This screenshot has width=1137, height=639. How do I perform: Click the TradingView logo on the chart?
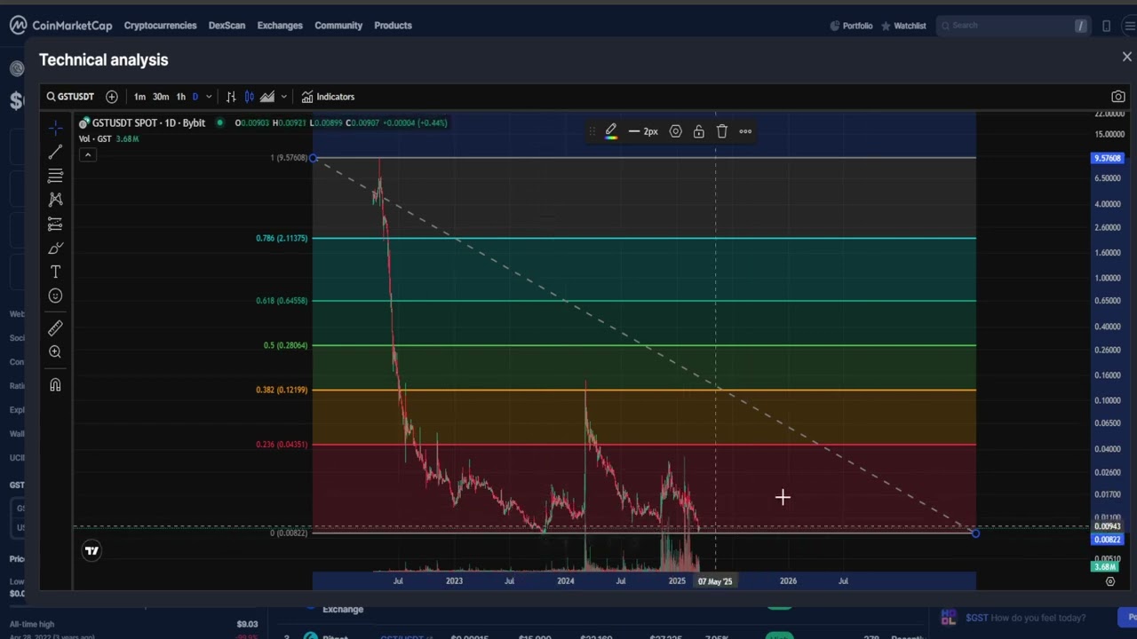click(91, 551)
